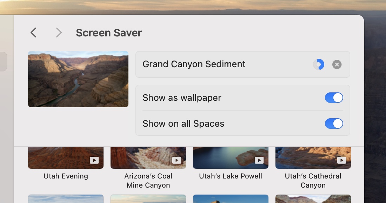Turn off Show as wallpaper
Viewport: 386px width, 203px height.
tap(334, 98)
